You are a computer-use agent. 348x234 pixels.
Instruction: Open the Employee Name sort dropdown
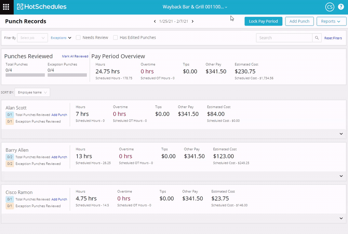coord(32,93)
